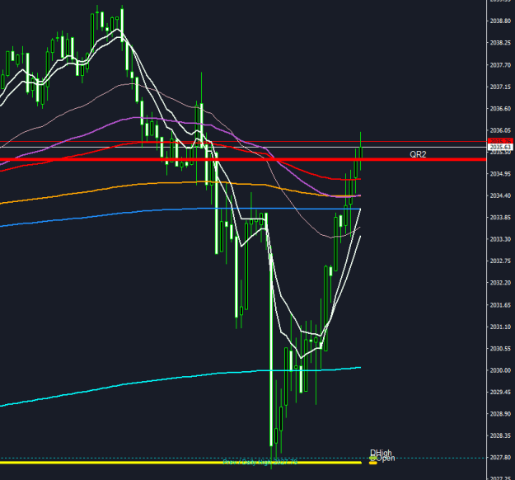
Task: Click the 2036.60 price axis label
Action: 500,109
